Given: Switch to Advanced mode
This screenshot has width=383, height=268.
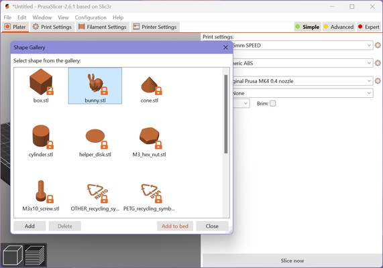Looking at the screenshot, I should 339,27.
